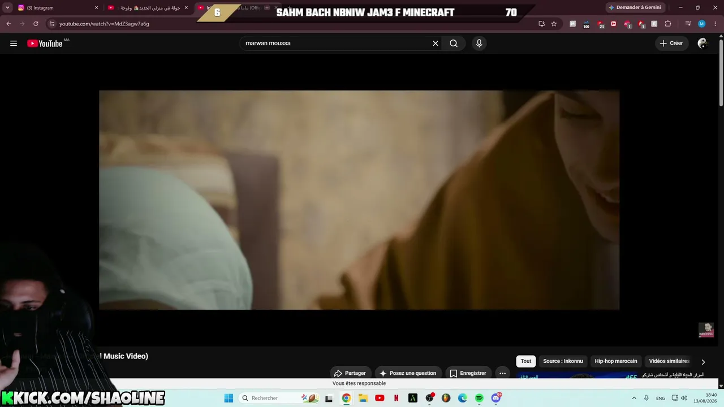Image resolution: width=724 pixels, height=407 pixels.
Task: Open the YouTube guide hamburger menu
Action: click(x=14, y=44)
